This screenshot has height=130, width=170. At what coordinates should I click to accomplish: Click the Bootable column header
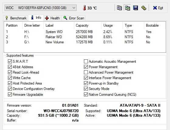coord(154,25)
